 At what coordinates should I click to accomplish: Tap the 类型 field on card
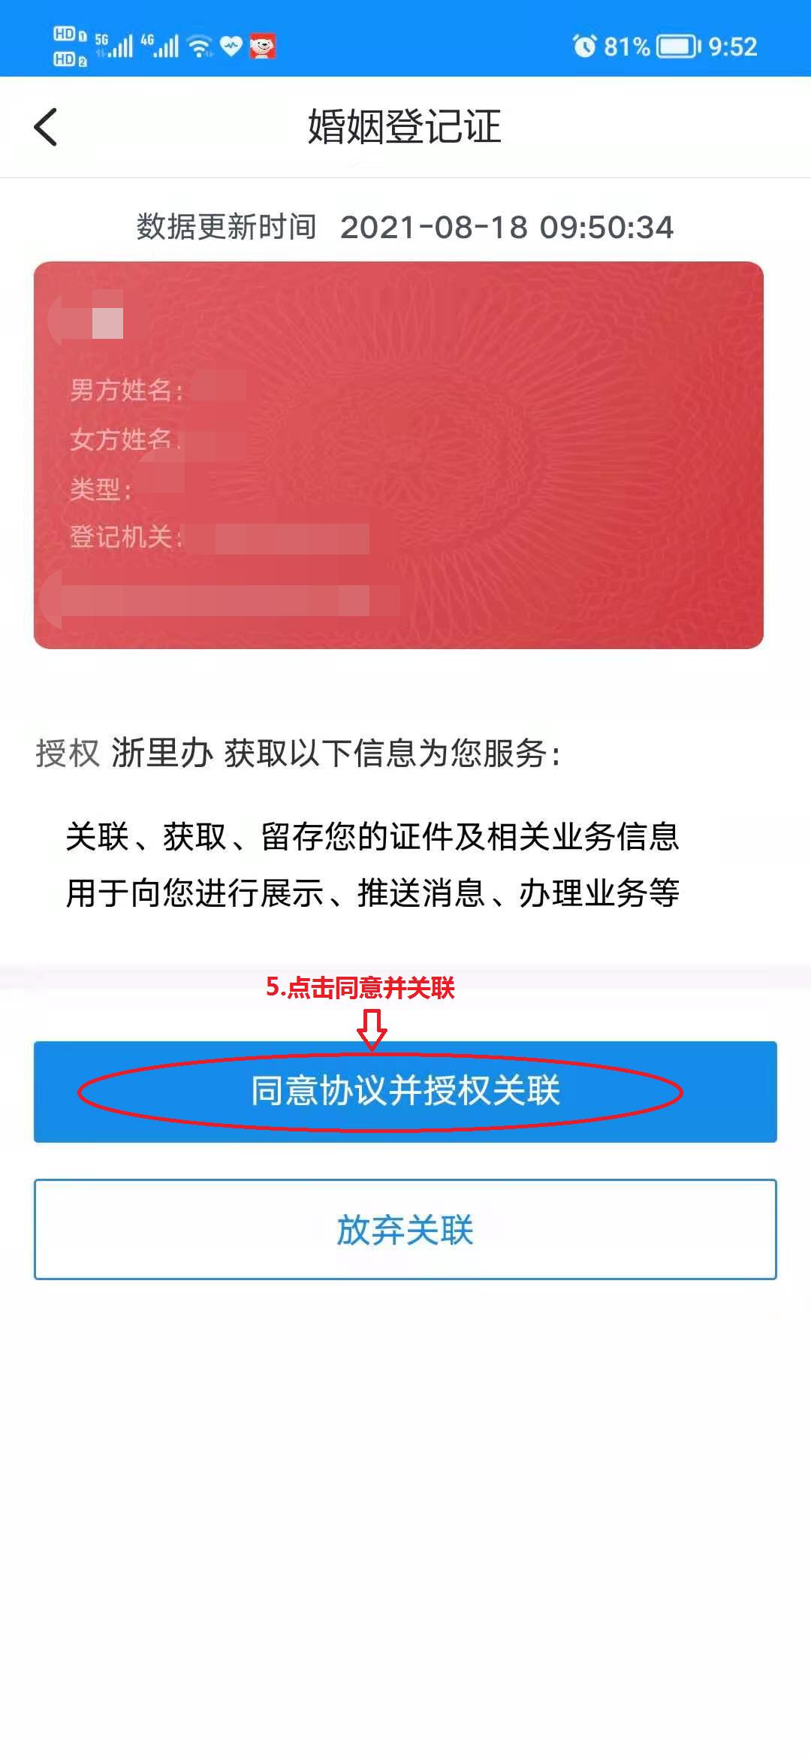[x=128, y=489]
